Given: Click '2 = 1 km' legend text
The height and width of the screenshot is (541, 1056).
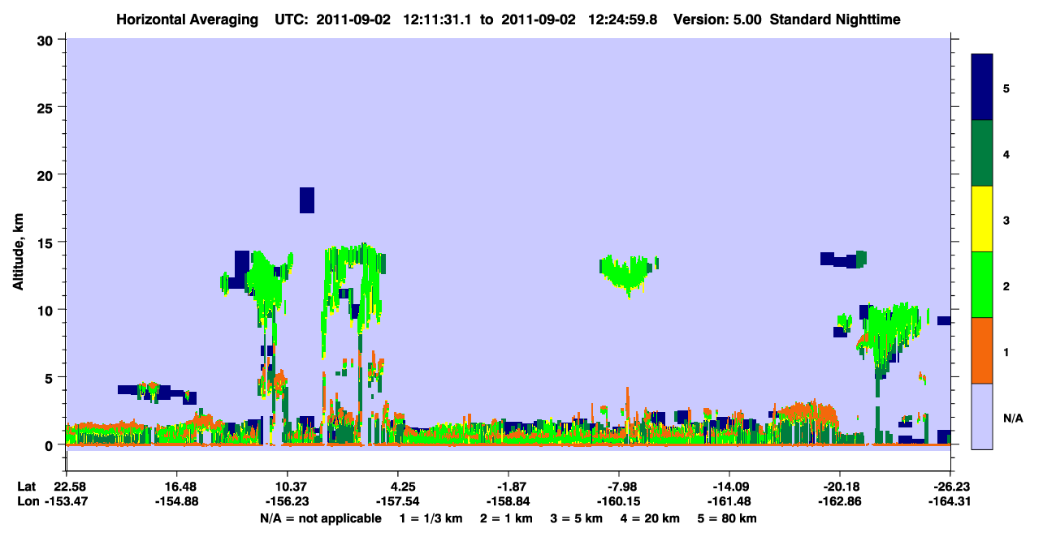Looking at the screenshot, I should 507,518.
